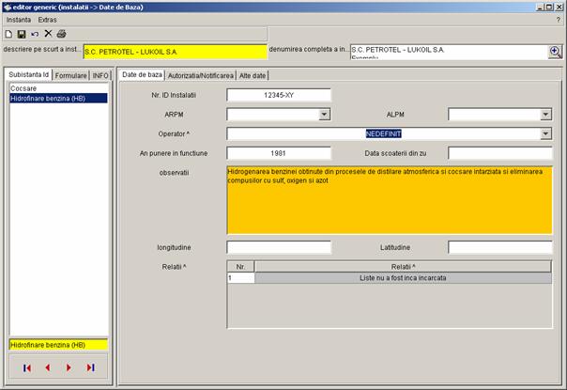
Task: Open the Extras menu
Action: pos(47,19)
